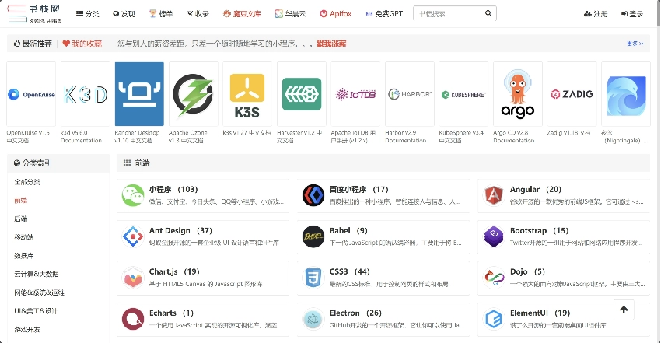Click the 百度小程序 icon

coord(313,195)
